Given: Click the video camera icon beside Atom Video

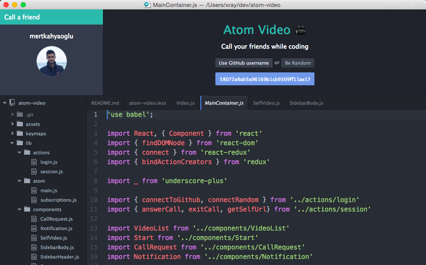Looking at the screenshot, I should 301,30.
